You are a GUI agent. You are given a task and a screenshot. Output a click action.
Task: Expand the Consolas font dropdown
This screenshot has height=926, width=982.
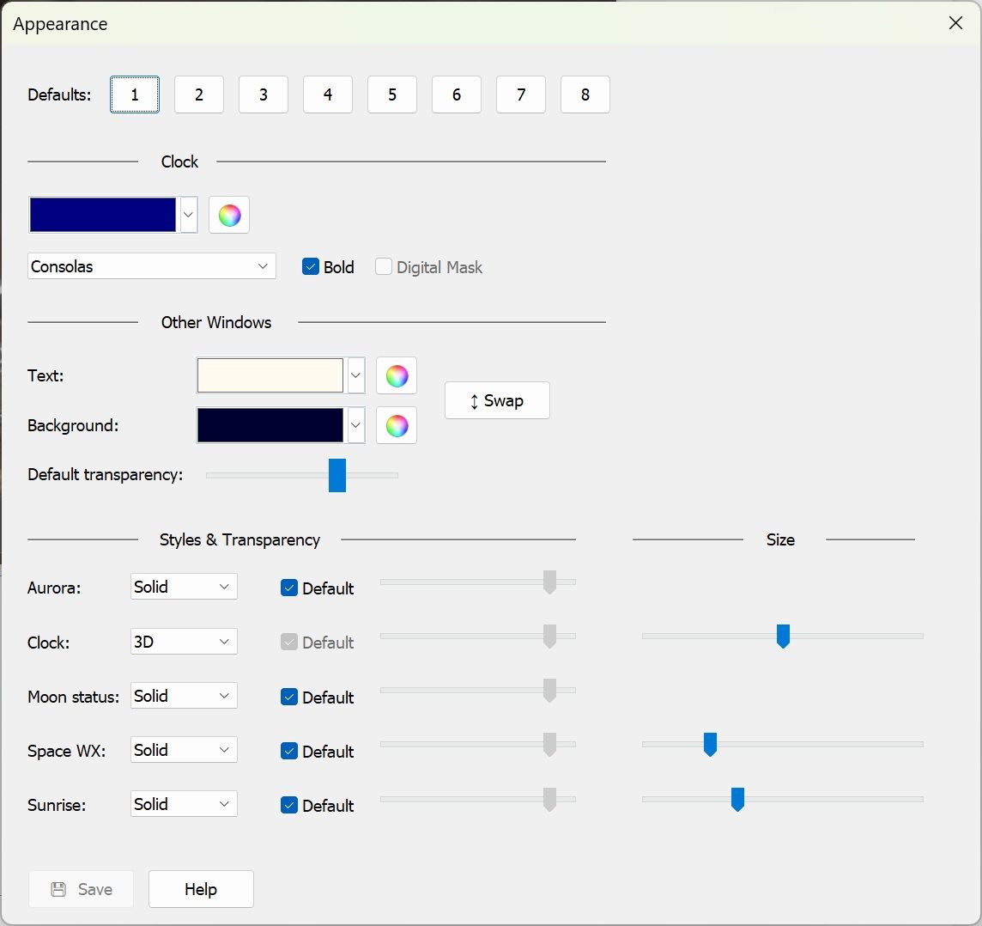pos(152,266)
